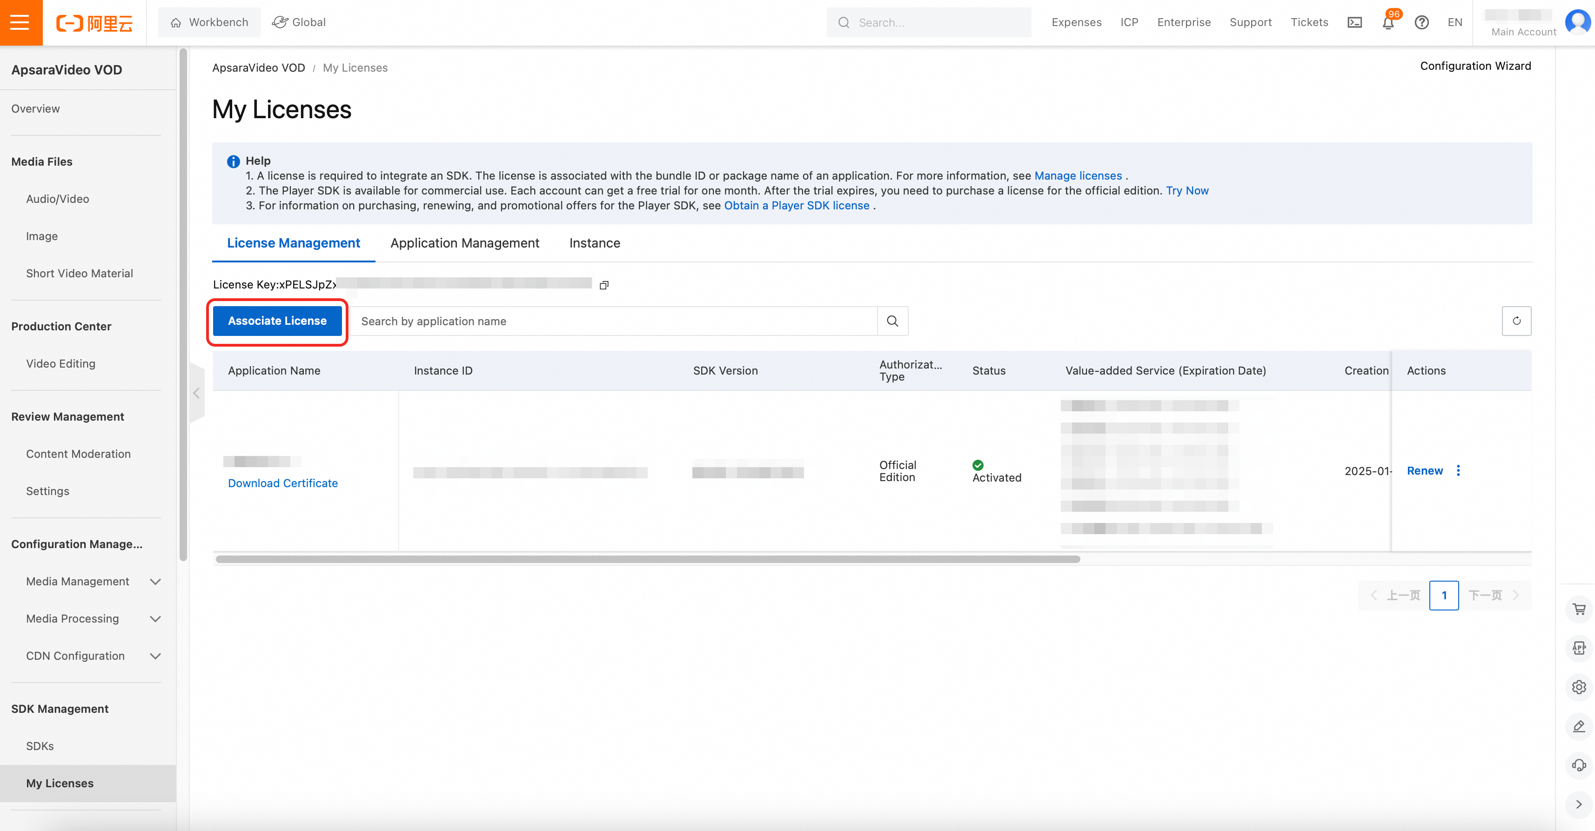Open ICP in the top bar
This screenshot has width=1595, height=831.
click(1129, 22)
